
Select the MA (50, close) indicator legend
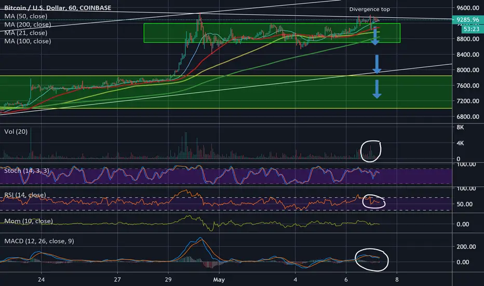coord(25,16)
